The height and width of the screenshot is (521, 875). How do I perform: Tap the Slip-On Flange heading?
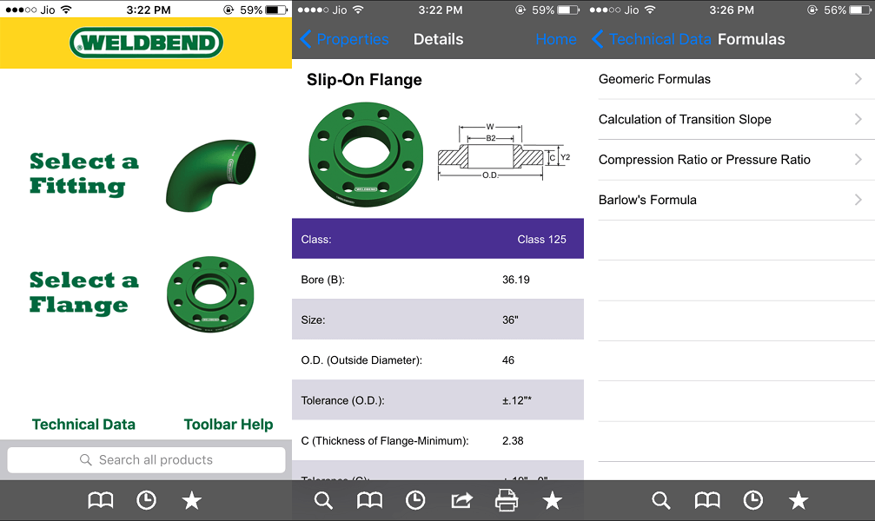click(x=364, y=80)
